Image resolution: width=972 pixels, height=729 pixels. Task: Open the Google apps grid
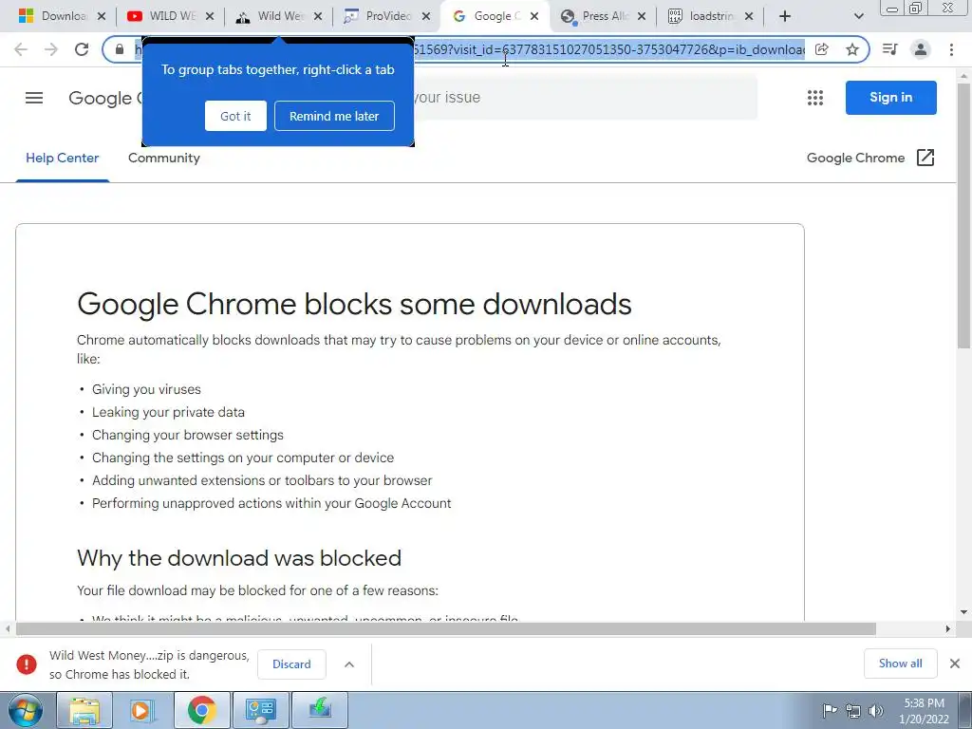(815, 98)
